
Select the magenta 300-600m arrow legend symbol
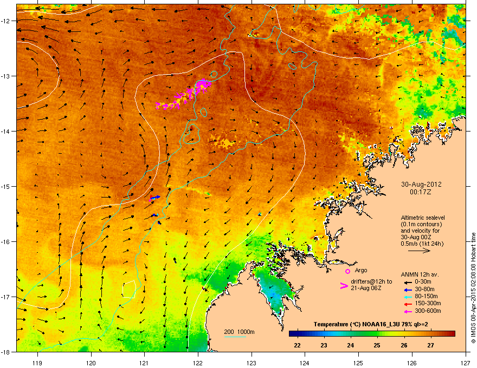click(x=408, y=312)
